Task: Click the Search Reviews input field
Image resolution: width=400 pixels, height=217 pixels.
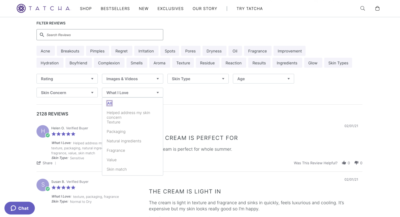Action: click(100, 35)
